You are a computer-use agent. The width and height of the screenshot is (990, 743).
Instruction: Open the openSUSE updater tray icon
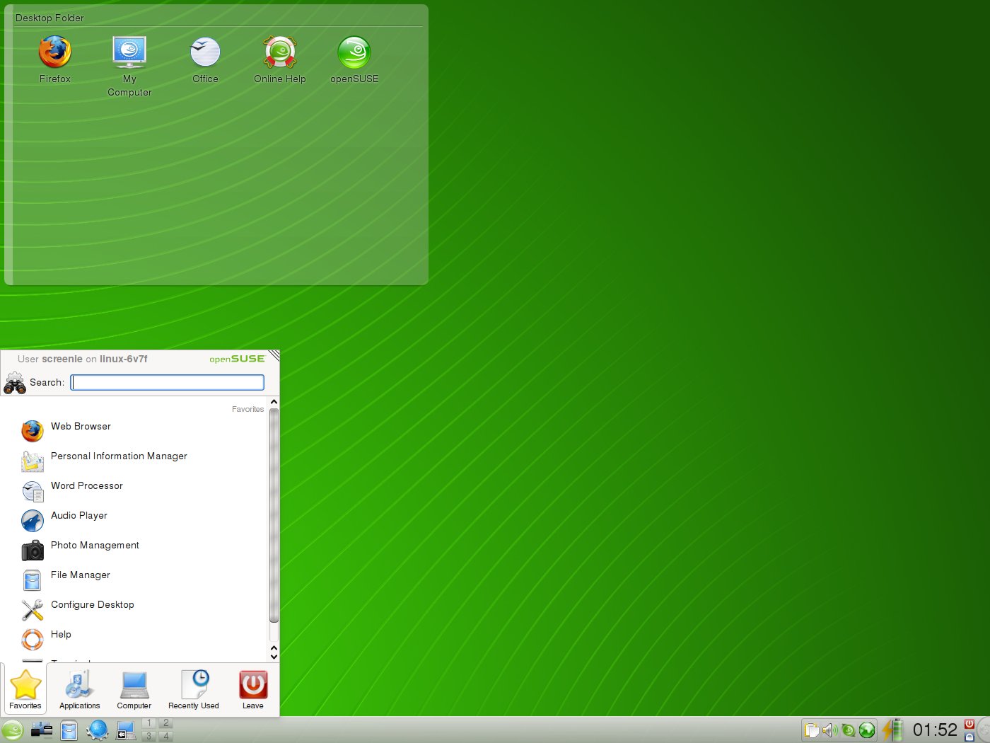pos(848,730)
